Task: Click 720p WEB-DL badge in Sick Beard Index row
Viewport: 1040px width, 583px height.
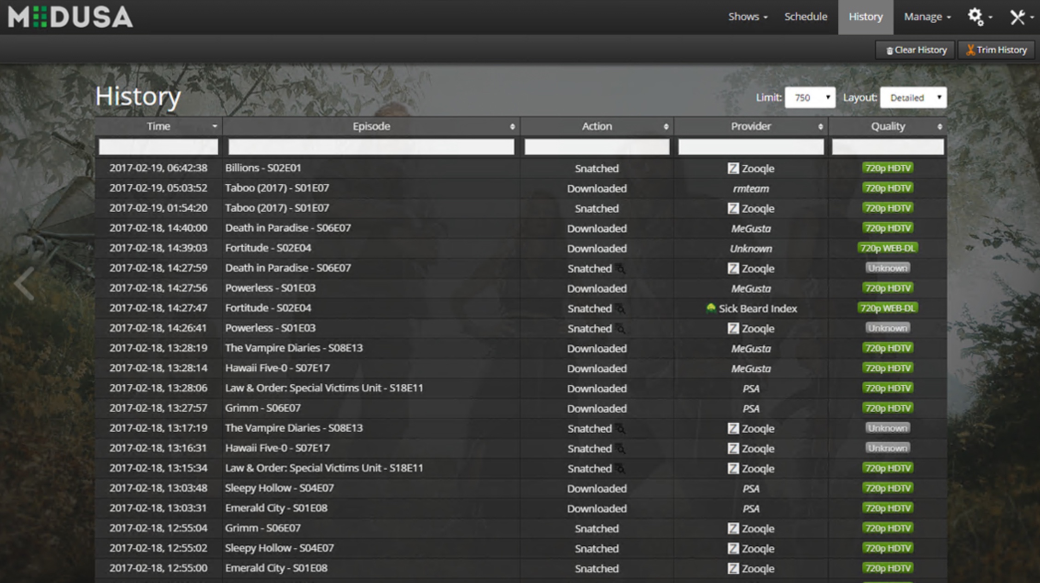Action: pos(888,308)
